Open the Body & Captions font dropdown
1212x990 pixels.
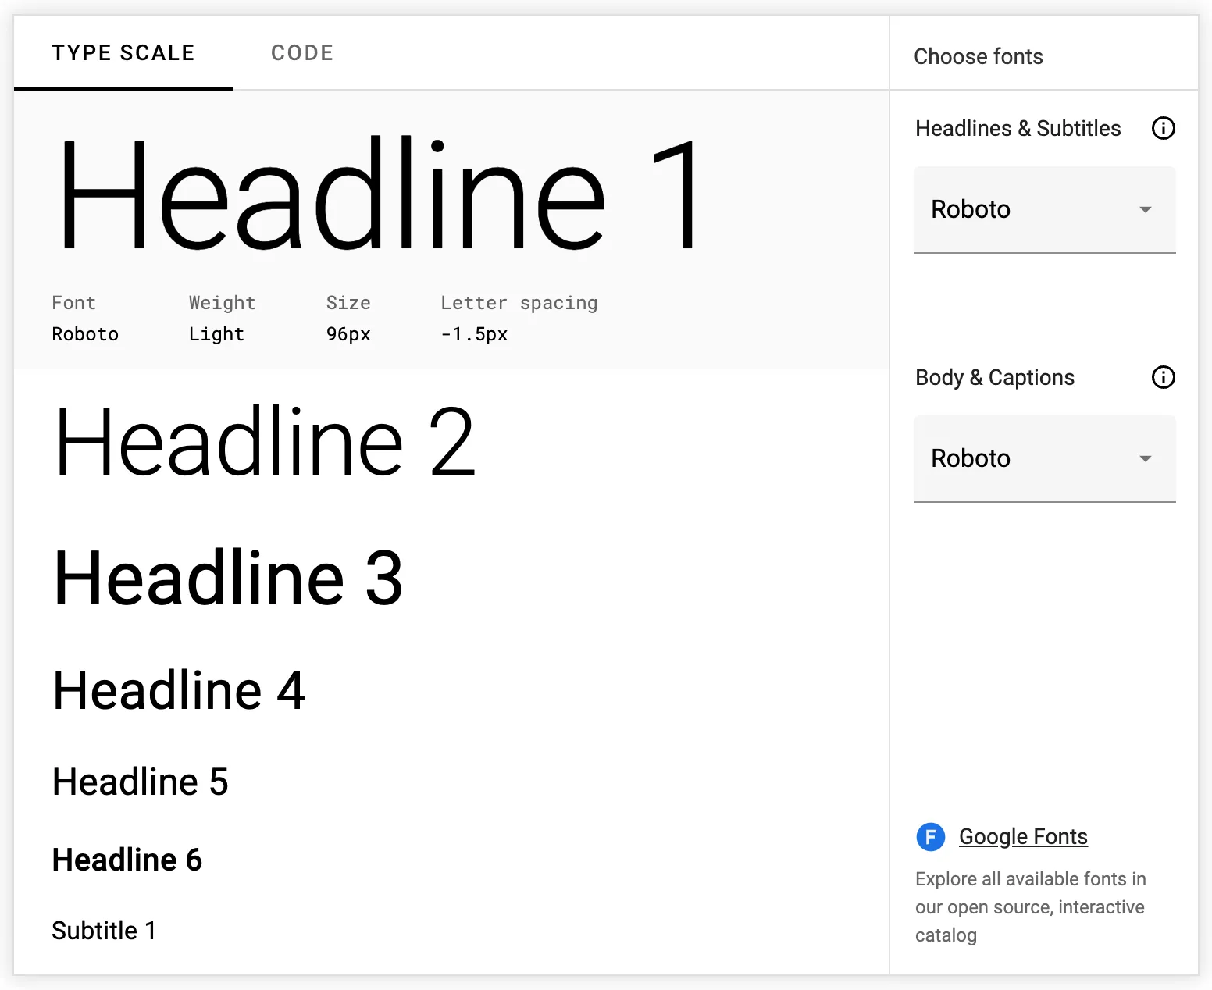(1043, 458)
